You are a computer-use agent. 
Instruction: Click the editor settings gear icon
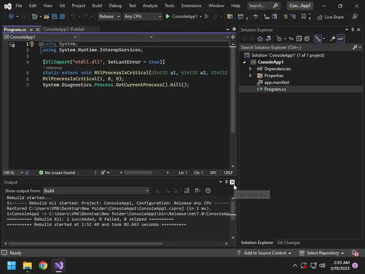[x=234, y=29]
